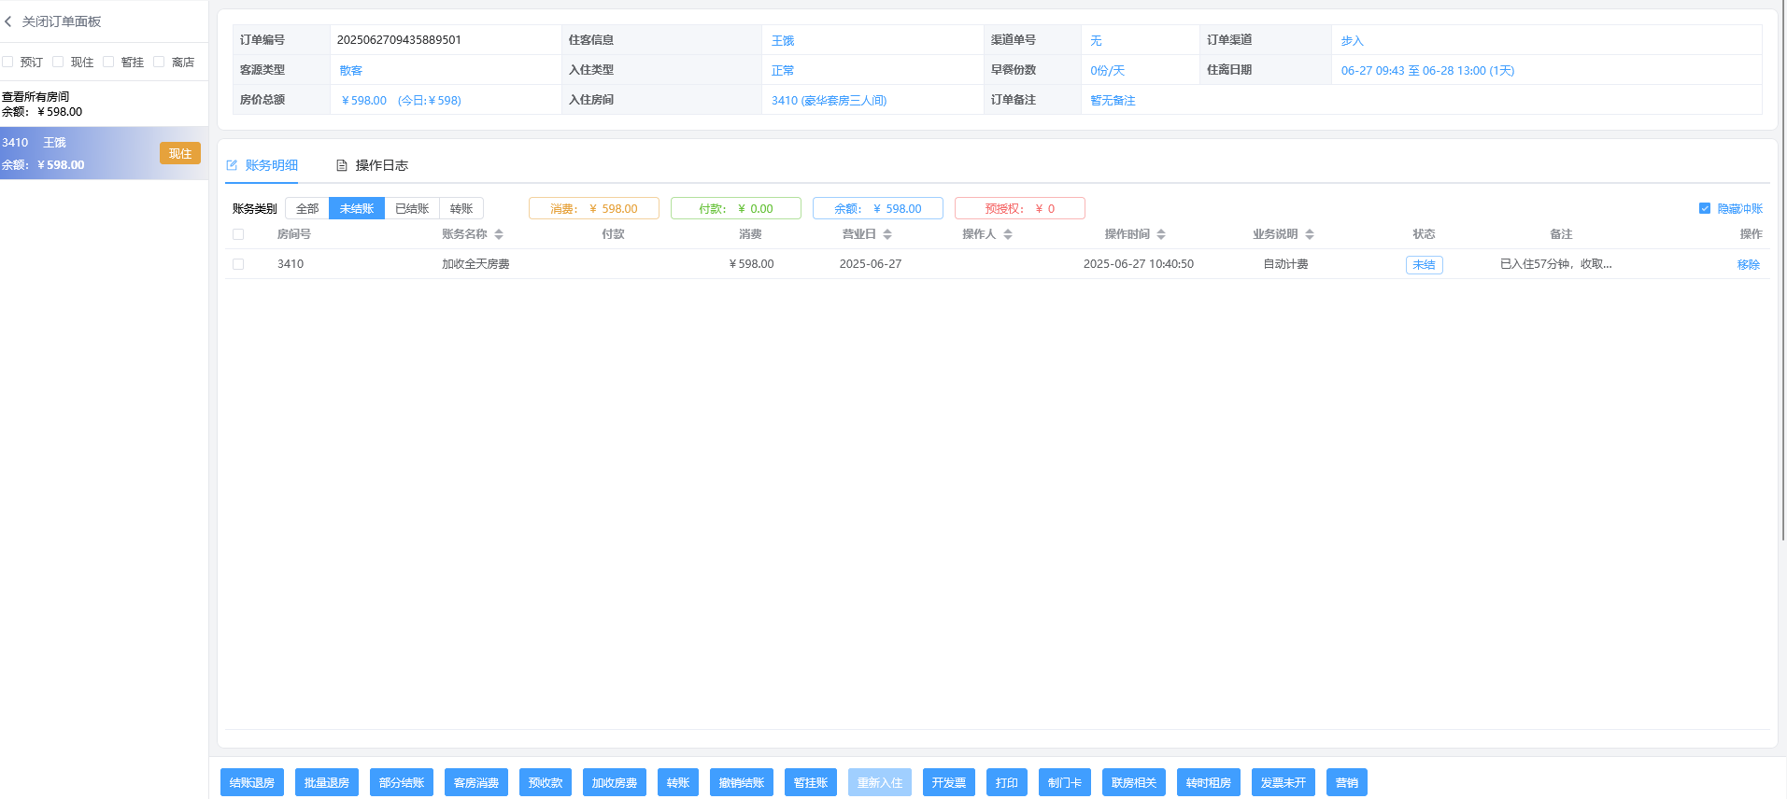Click the back arrow icon beside 关闭订单面板
Image resolution: width=1787 pixels, height=799 pixels.
8,21
